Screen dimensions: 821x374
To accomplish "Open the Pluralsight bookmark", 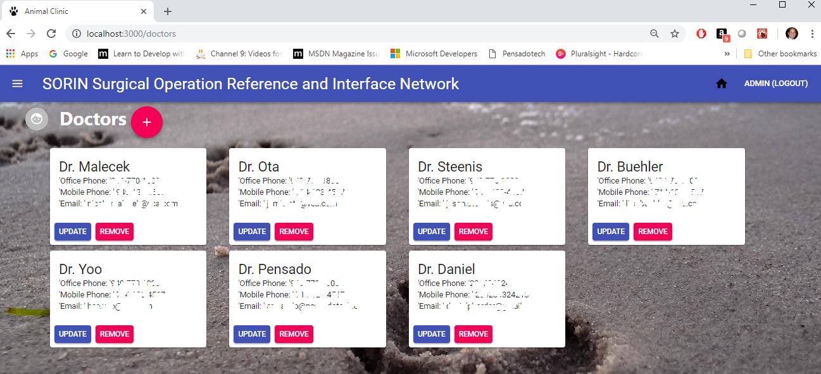I will tap(599, 54).
